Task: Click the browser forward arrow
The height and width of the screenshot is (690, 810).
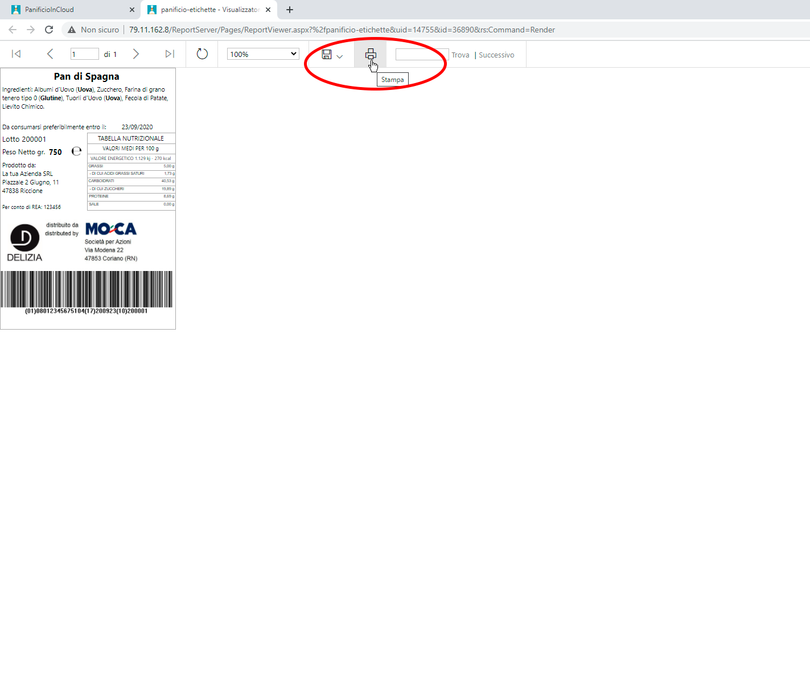Action: coord(31,30)
